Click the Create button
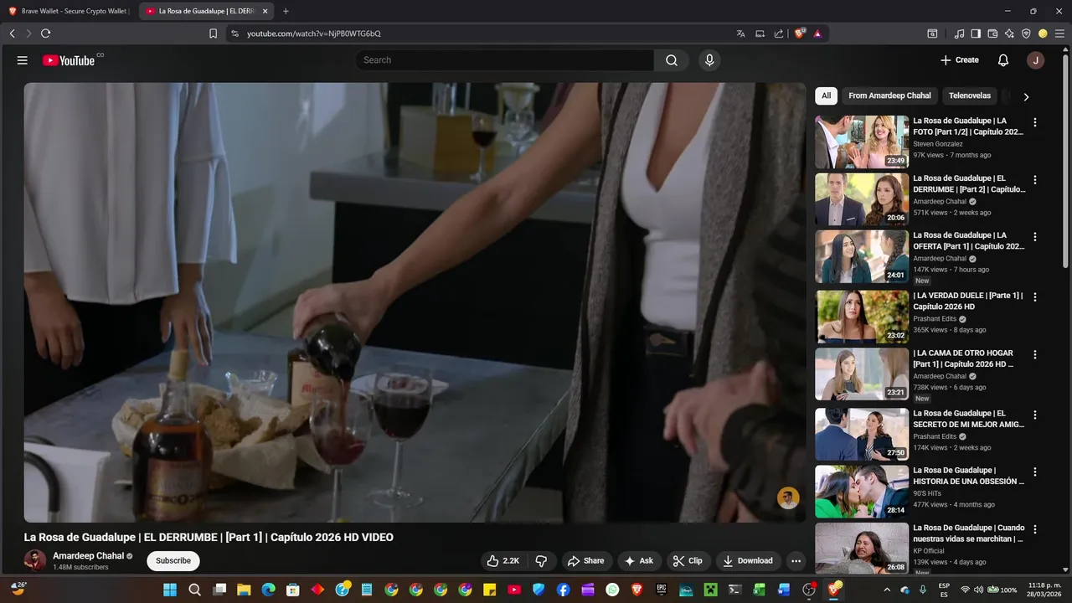The height and width of the screenshot is (603, 1072). 960,60
